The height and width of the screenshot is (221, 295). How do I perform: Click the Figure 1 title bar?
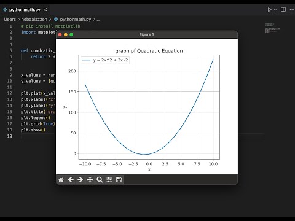tap(147, 34)
